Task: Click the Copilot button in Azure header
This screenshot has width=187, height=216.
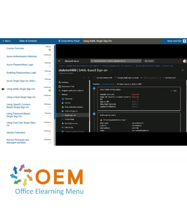Action: pyautogui.click(x=149, y=61)
